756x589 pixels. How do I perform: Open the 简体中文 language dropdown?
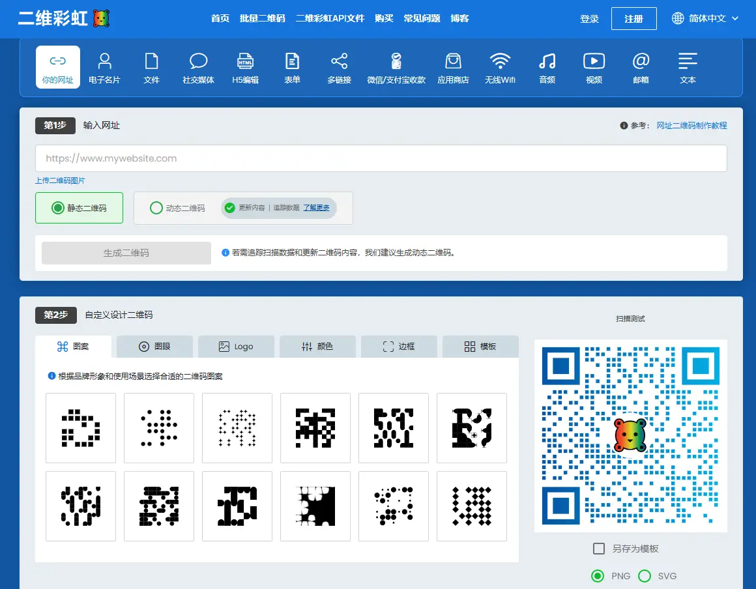pos(705,18)
